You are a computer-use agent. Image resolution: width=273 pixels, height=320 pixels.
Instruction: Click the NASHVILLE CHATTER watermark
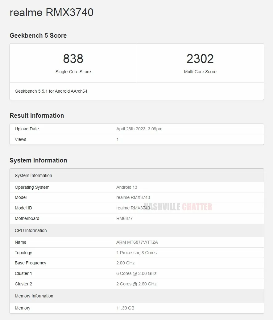[x=178, y=207]
